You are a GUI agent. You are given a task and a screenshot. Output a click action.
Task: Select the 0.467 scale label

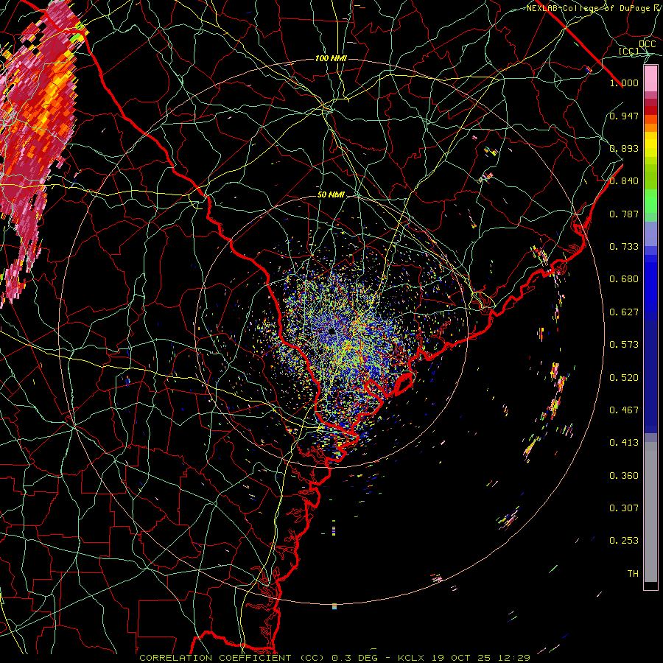click(624, 410)
